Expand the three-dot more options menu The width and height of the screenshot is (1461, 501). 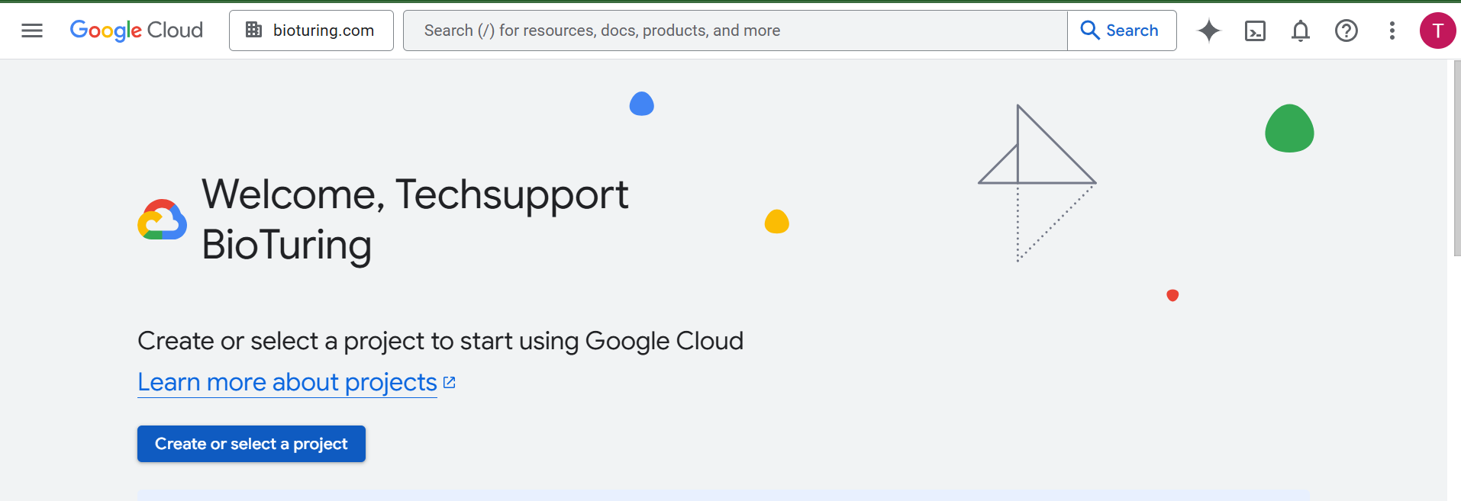click(x=1392, y=31)
